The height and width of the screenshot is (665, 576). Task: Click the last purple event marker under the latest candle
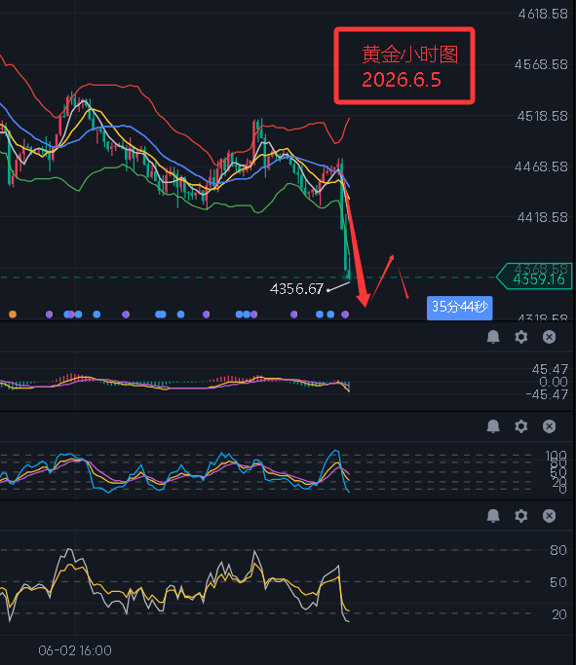pyautogui.click(x=345, y=314)
